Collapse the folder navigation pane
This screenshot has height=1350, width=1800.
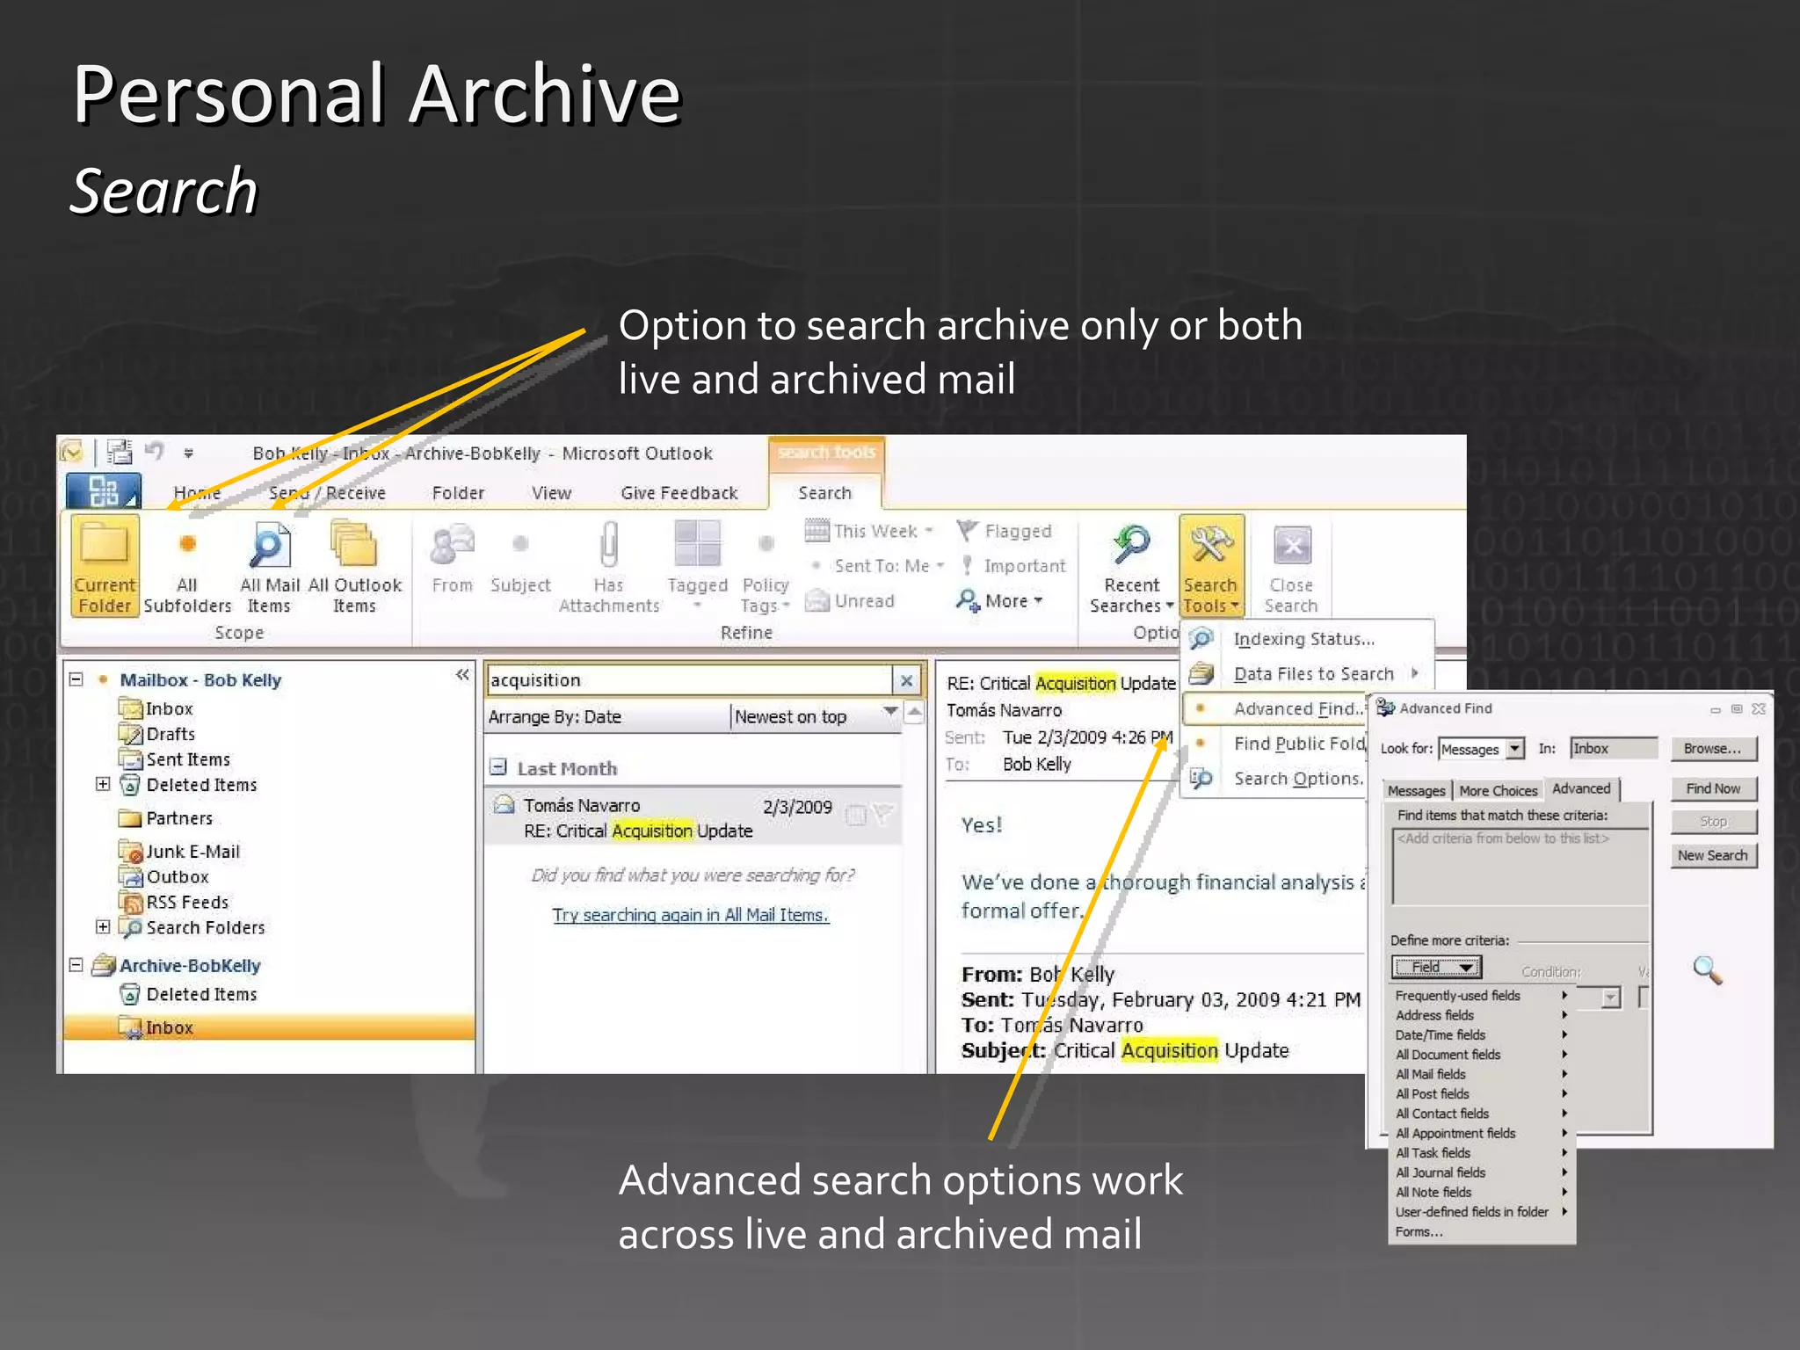point(462,675)
